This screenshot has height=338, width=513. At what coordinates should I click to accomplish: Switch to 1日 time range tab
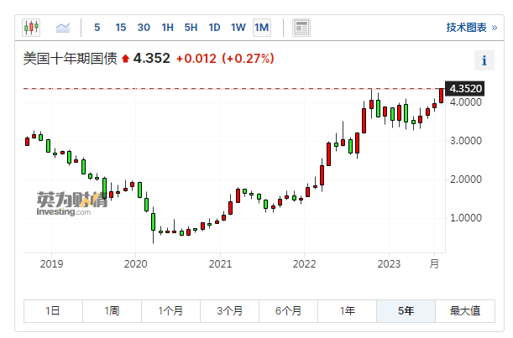point(53,311)
